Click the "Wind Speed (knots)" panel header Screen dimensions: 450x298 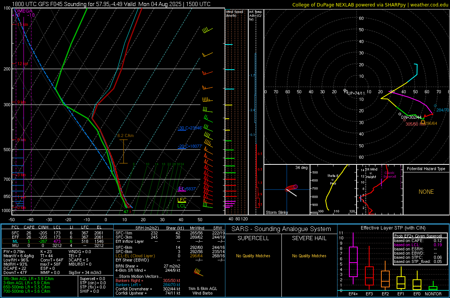tap(234, 13)
